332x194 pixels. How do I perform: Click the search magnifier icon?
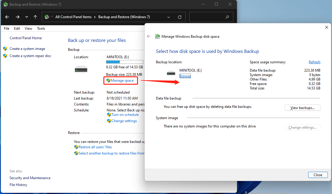(227, 17)
